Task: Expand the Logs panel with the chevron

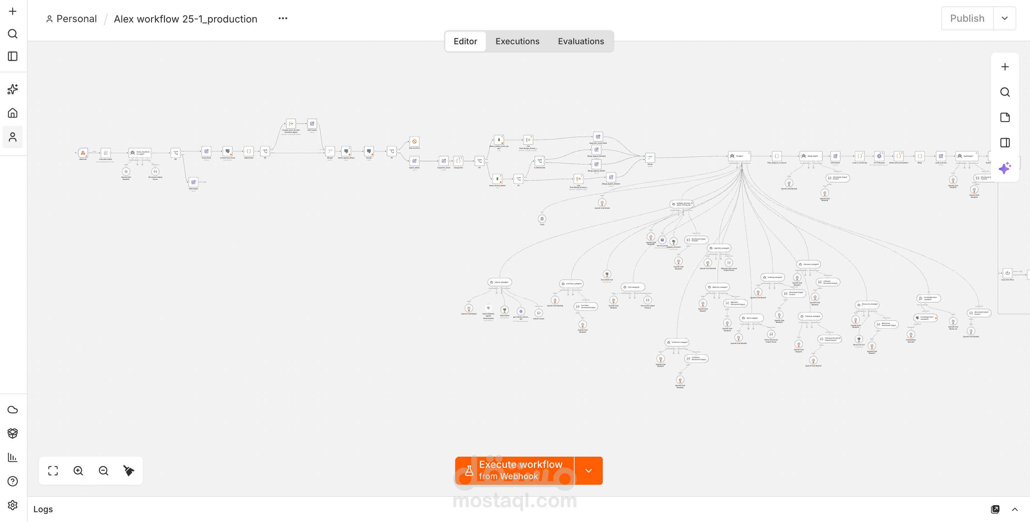Action: click(x=1015, y=509)
